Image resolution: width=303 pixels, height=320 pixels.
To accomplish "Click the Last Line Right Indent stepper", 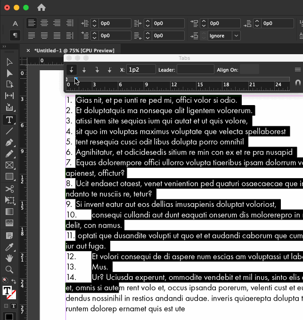I will point(147,35).
